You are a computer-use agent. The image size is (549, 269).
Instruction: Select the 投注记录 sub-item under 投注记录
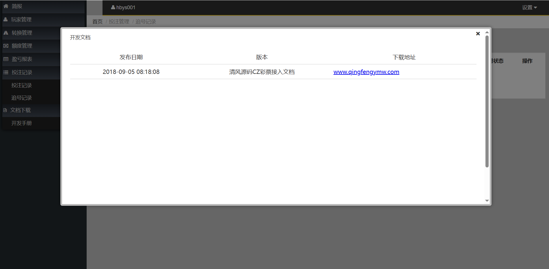(x=21, y=85)
